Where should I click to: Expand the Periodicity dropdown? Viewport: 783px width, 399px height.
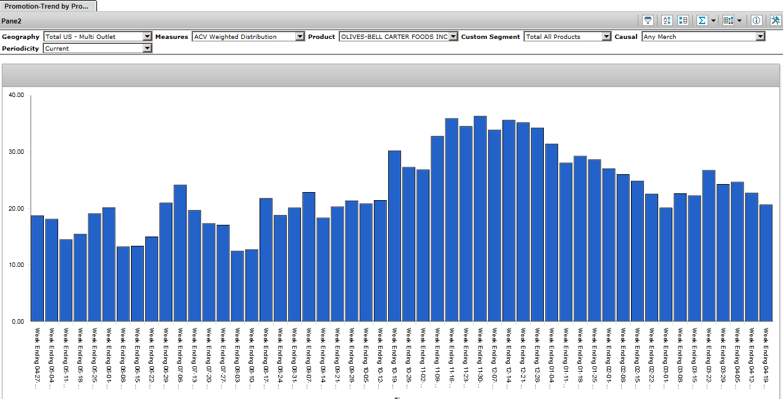[x=147, y=48]
